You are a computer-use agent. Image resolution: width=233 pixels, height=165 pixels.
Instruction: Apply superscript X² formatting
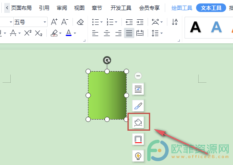[28, 33]
